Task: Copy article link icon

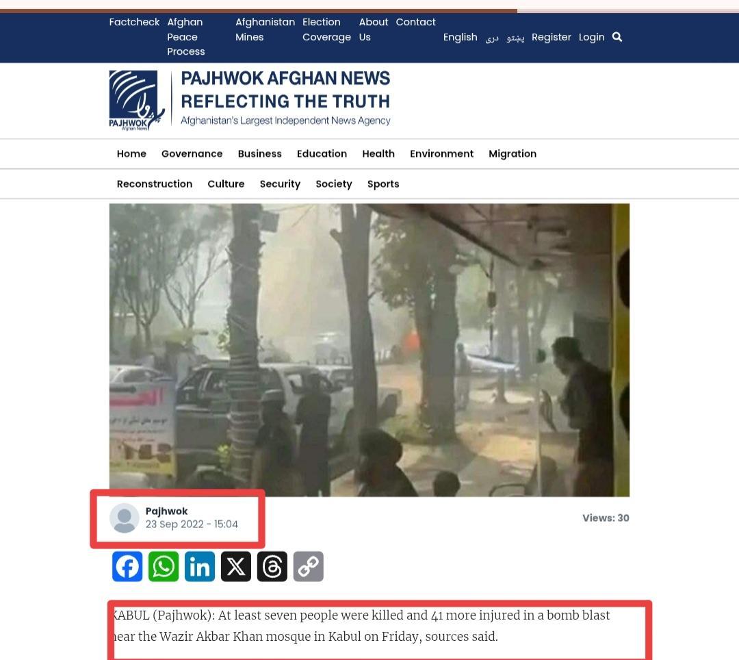Action: (308, 566)
